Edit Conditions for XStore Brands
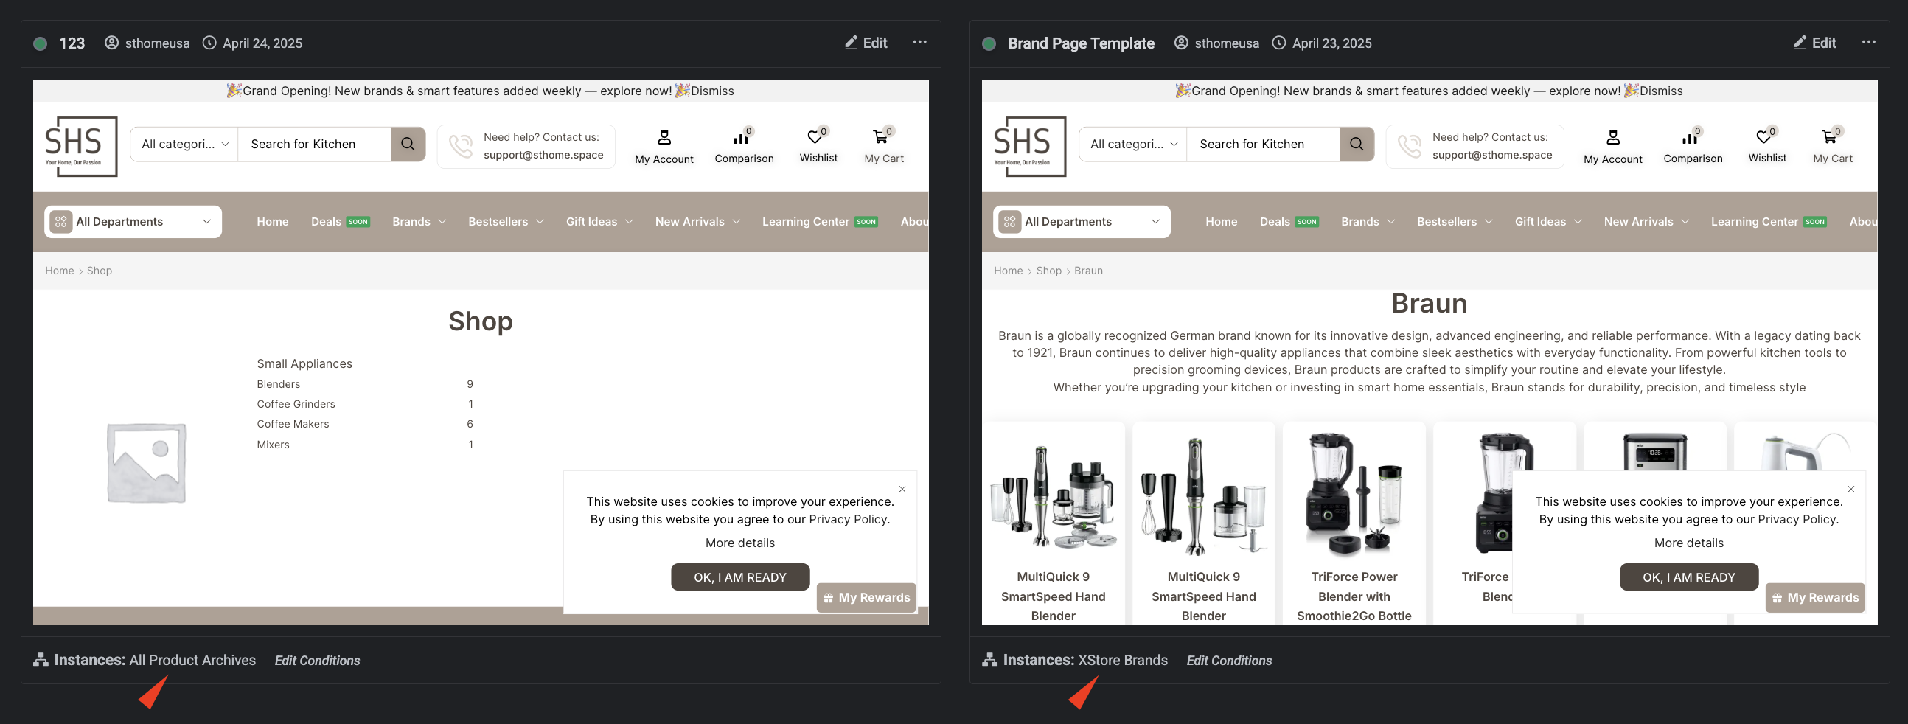Image resolution: width=1908 pixels, height=724 pixels. point(1229,661)
